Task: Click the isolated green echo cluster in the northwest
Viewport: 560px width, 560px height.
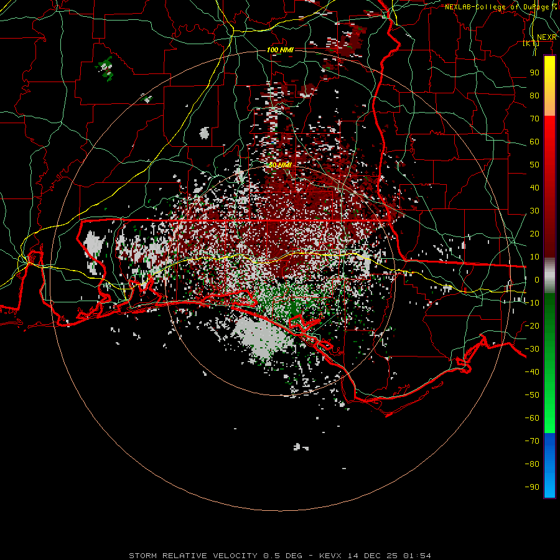Action: click(x=107, y=69)
